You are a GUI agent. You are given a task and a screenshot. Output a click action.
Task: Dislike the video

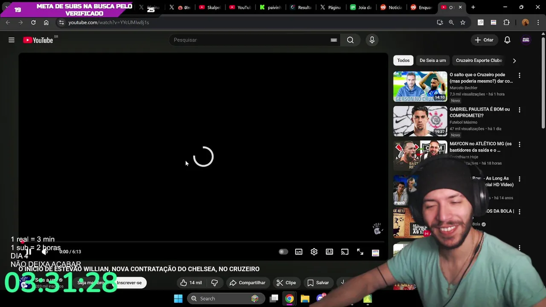tap(215, 283)
